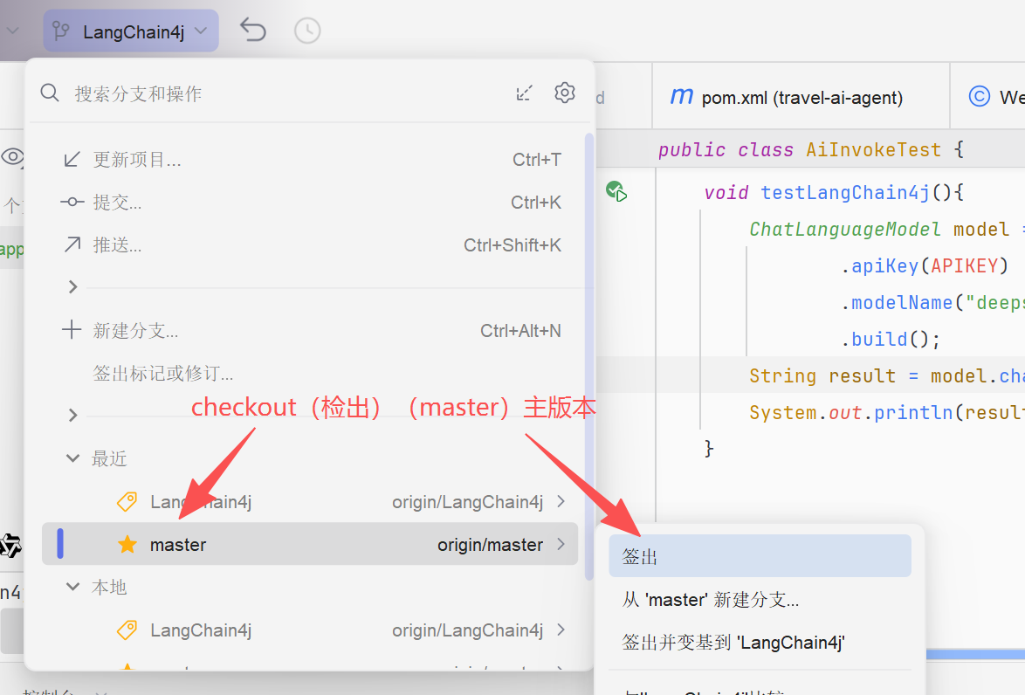This screenshot has width=1025, height=695.
Task: Click AiInvokeTest class name in editor
Action: coord(873,149)
